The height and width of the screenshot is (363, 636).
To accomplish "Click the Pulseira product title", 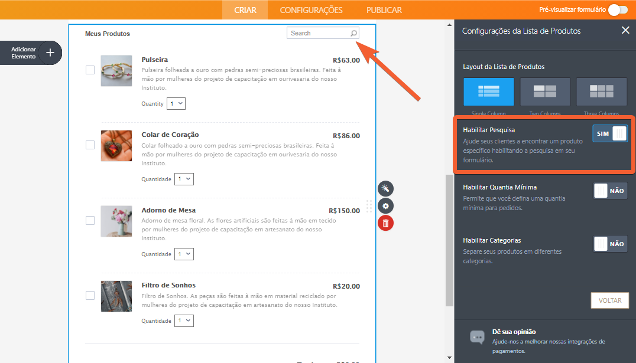I will [154, 60].
